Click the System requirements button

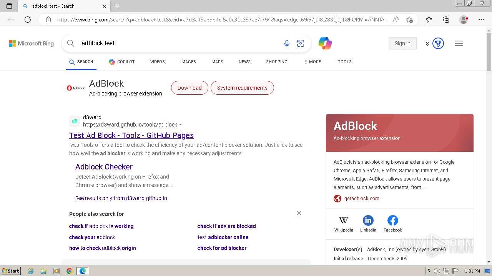242,88
